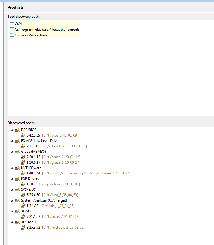Viewport: 214px width, 245px height.
Task: Click the [C:/ti/xdctools_3_25_03_72] path text
Action: pos(63,228)
